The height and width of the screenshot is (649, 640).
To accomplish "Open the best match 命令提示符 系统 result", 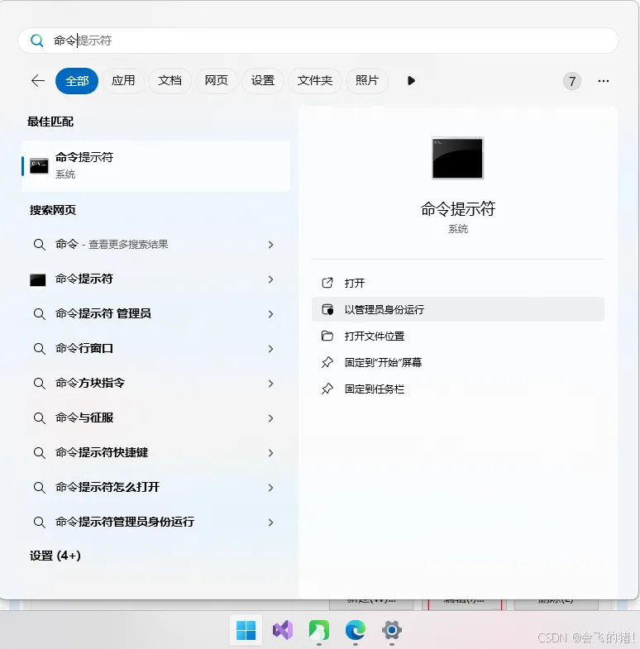I will point(155,166).
